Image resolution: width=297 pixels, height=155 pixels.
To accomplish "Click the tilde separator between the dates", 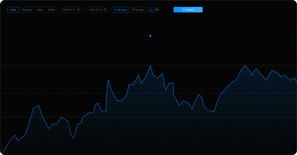I will pos(84,10).
